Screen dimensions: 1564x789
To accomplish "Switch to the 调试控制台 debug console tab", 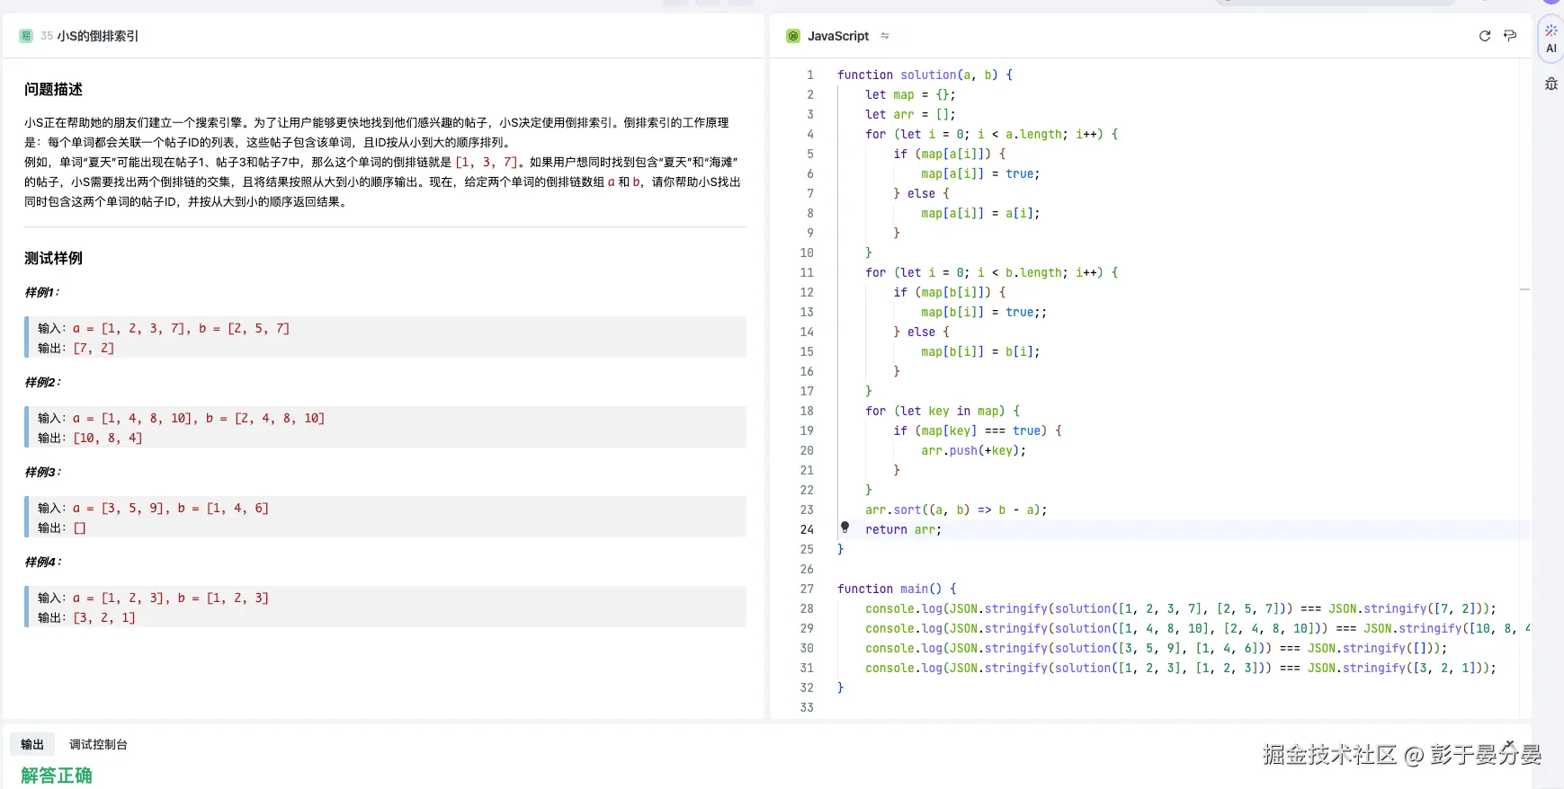I will click(x=98, y=744).
